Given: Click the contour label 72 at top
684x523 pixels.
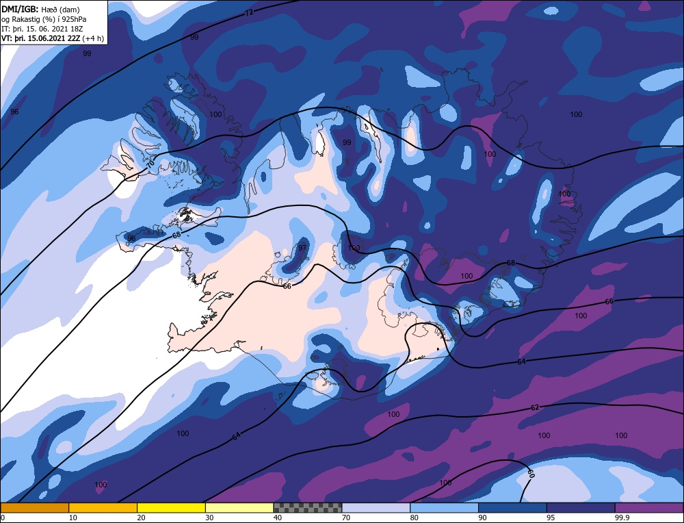Looking at the screenshot, I should pyautogui.click(x=249, y=13).
